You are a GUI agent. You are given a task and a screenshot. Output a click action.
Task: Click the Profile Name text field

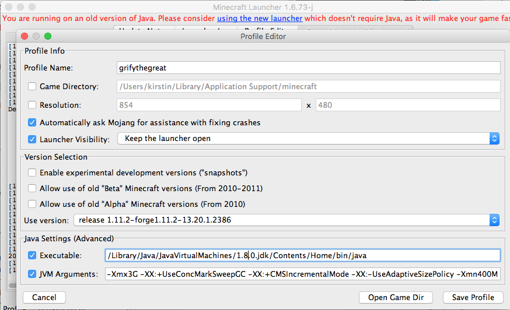click(x=309, y=68)
